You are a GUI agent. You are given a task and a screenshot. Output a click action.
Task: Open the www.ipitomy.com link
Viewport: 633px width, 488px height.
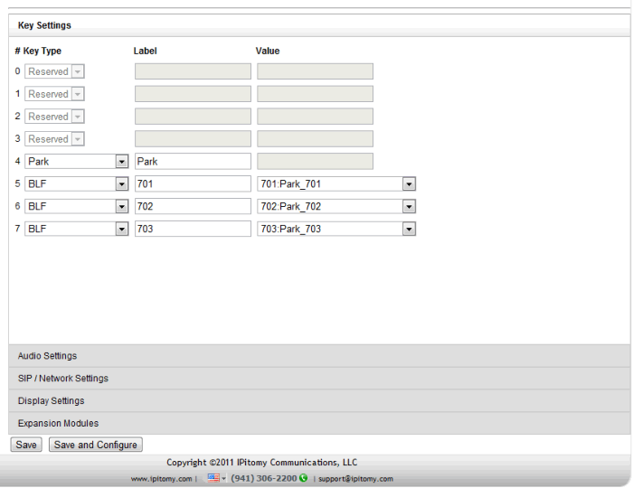coord(161,479)
